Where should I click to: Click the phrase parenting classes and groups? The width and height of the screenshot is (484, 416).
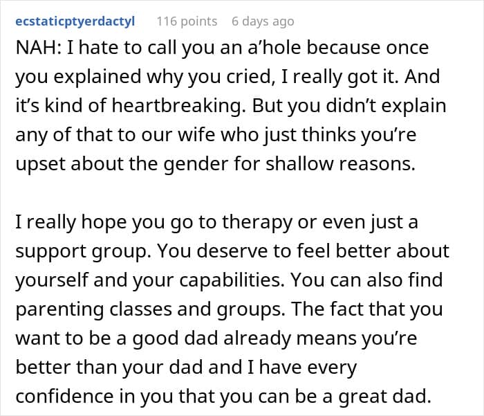point(150,309)
